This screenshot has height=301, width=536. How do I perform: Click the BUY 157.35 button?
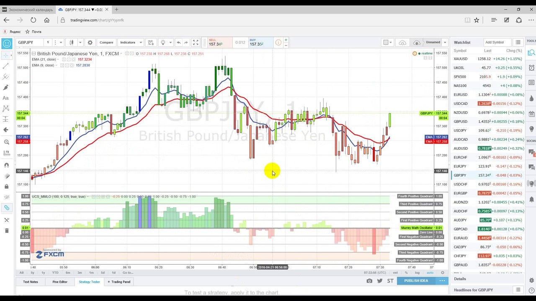[260, 42]
